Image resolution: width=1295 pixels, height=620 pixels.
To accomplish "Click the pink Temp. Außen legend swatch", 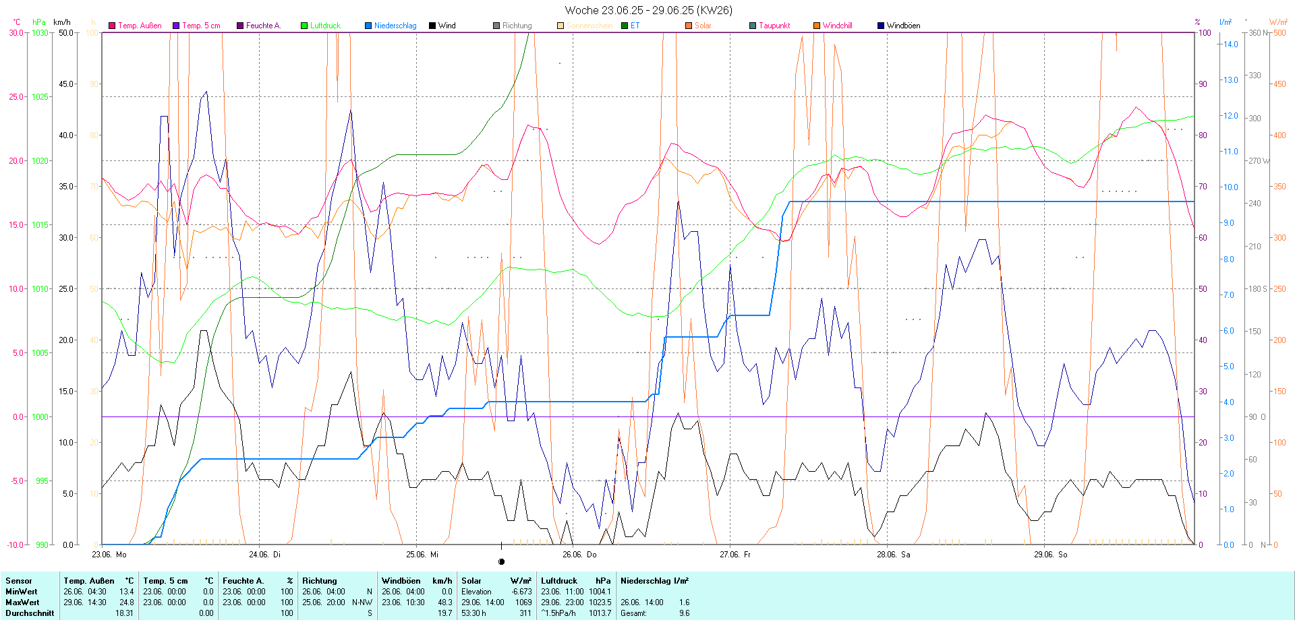I will [x=112, y=26].
